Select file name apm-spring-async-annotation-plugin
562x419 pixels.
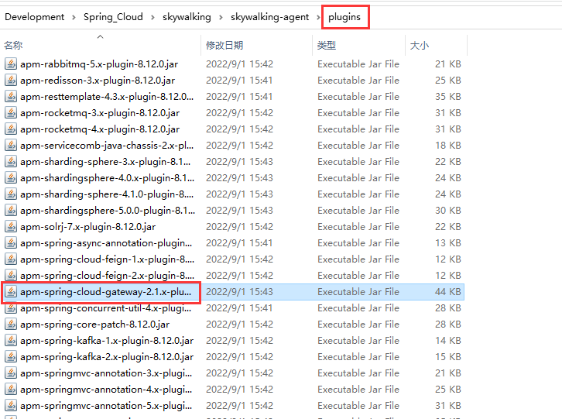pos(106,243)
